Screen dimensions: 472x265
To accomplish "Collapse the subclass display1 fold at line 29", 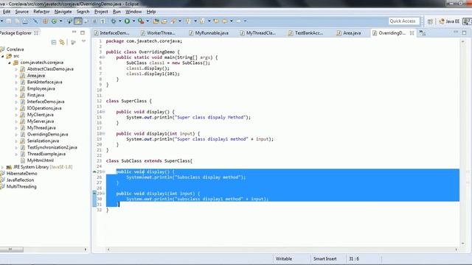I will click(103, 194).
